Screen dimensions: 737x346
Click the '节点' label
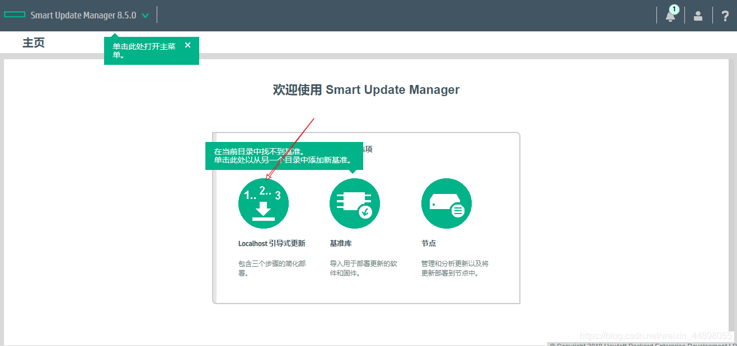click(429, 244)
